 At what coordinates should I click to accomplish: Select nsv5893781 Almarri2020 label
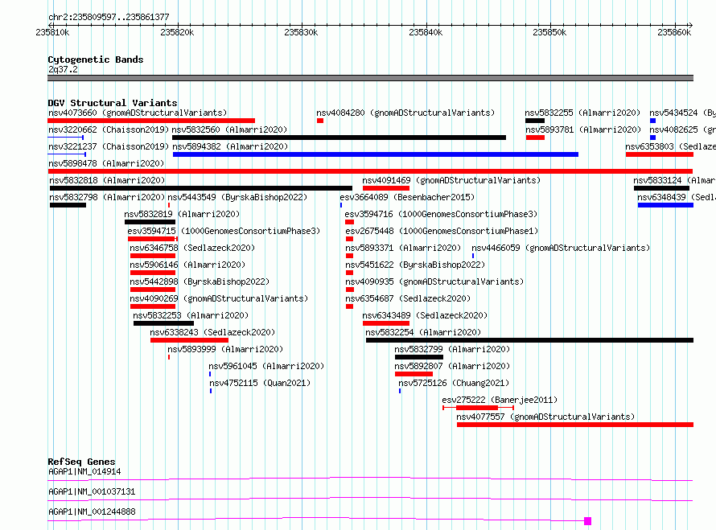point(583,129)
